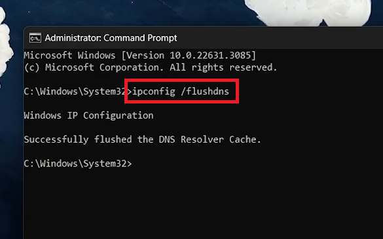Click the empty title bar area
The height and width of the screenshot is (239, 383).
point(281,38)
